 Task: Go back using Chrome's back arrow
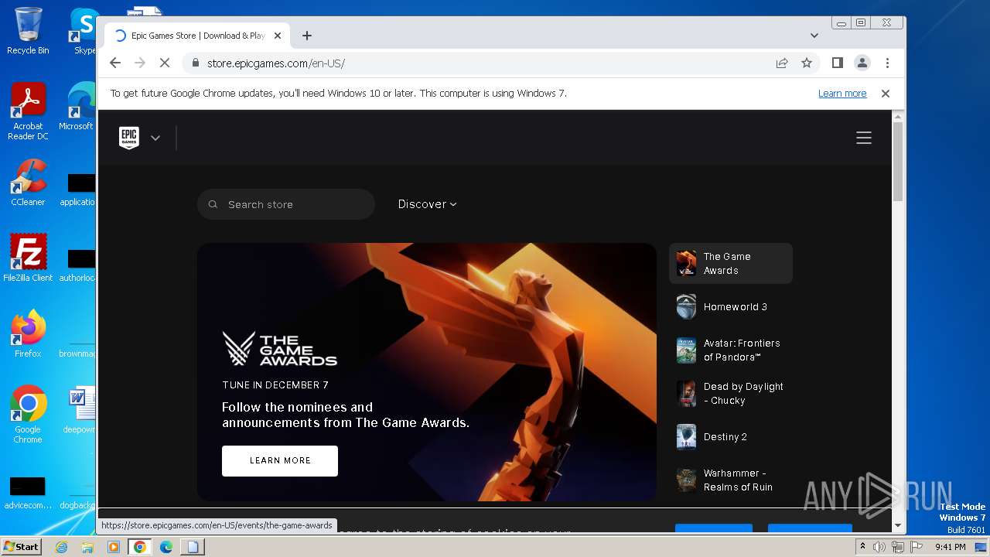pyautogui.click(x=115, y=63)
